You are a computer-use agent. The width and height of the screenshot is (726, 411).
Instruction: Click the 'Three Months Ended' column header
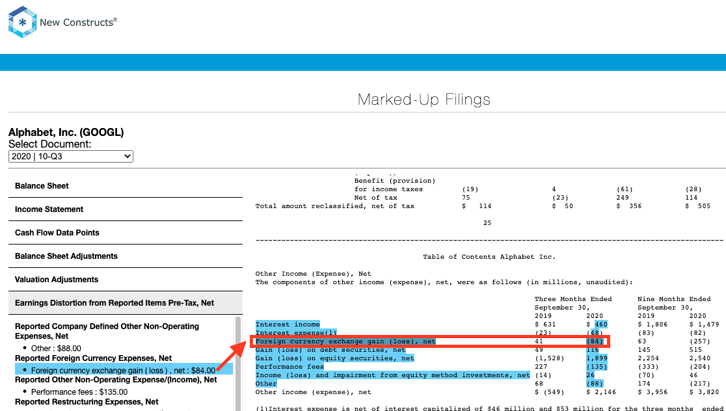[x=573, y=299]
